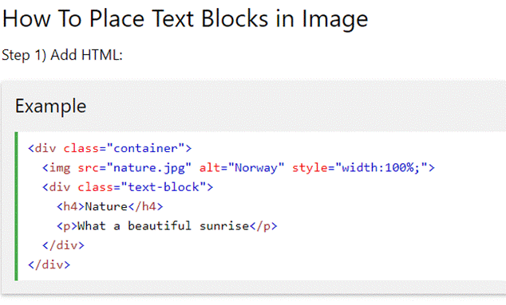Viewport: 506px width, 305px height.
Task: Click the h4 Nature code line
Action: coord(109,206)
